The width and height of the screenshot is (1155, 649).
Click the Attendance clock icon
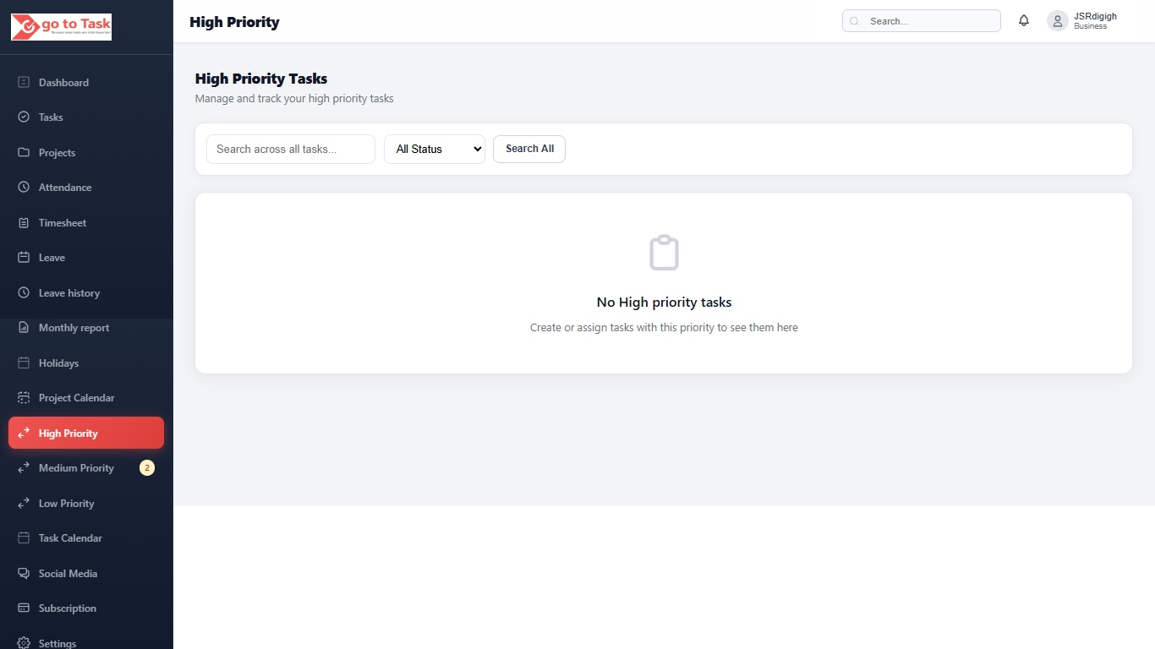(24, 187)
